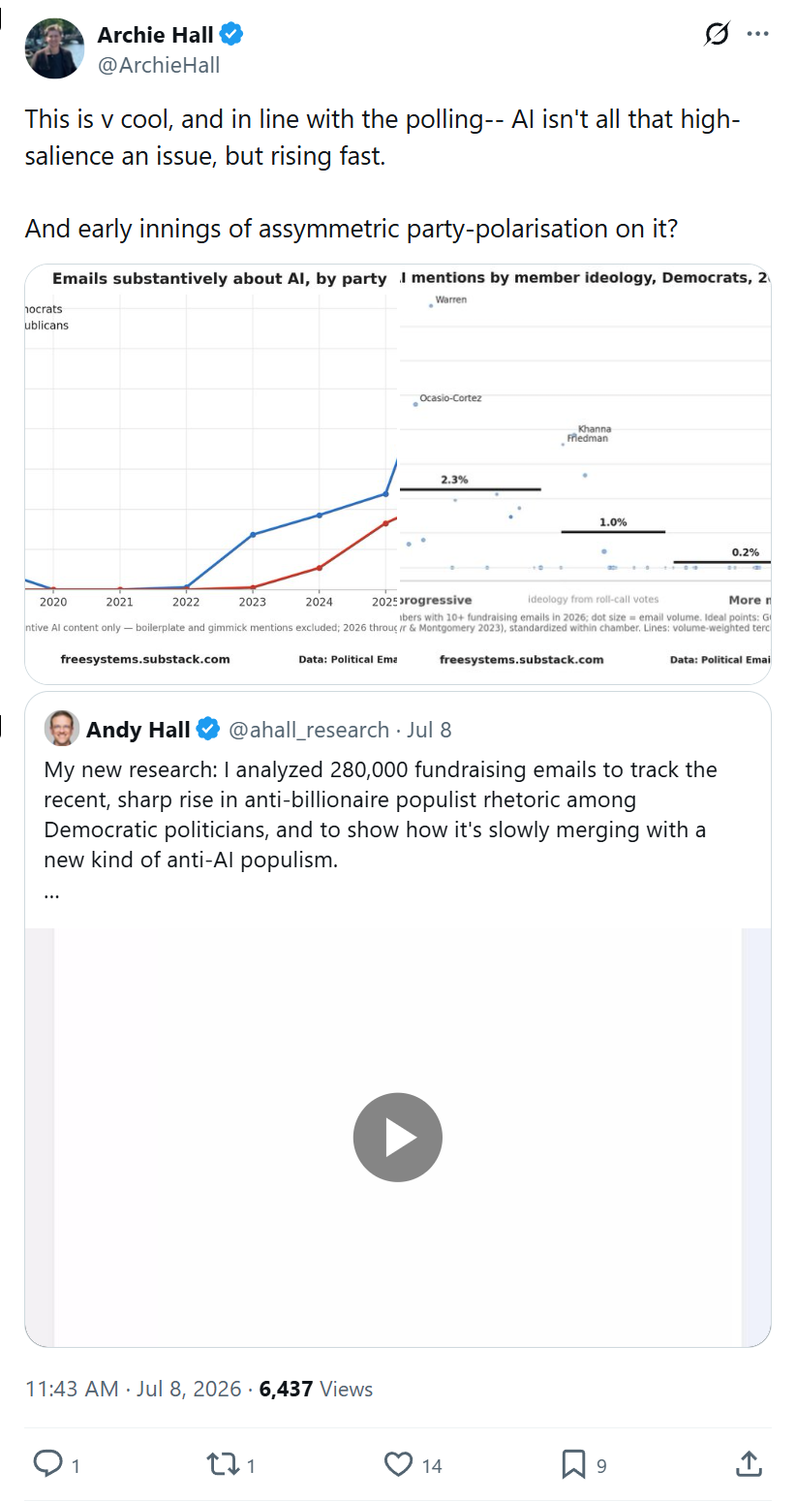
Task: Click the Jul 8 quoted tweet date
Action: (x=429, y=730)
